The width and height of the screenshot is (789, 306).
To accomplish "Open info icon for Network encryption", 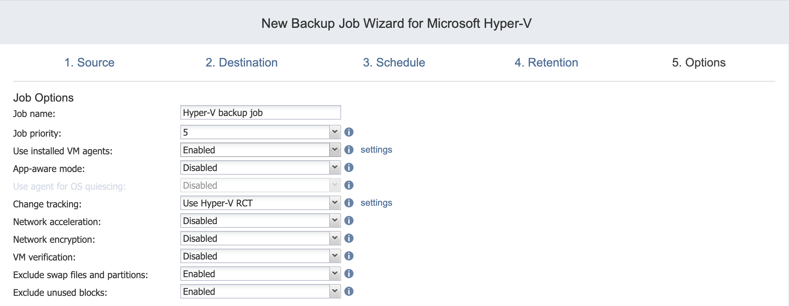I will [x=349, y=238].
